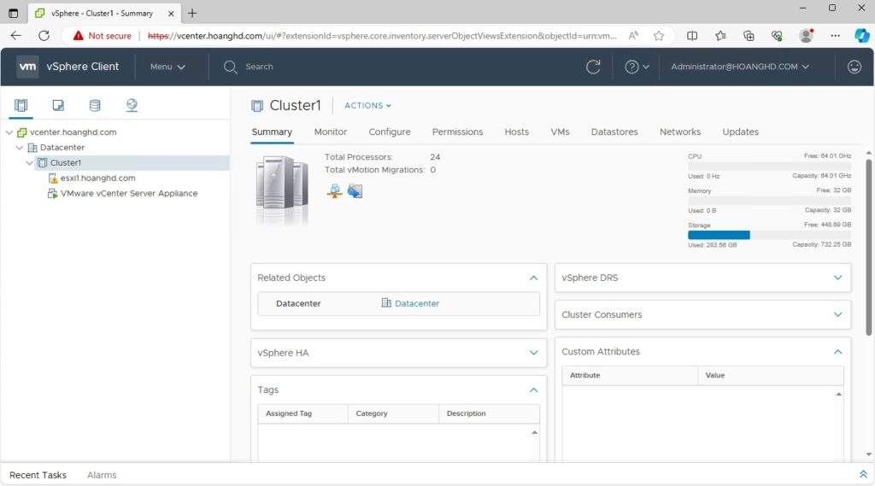Image resolution: width=875 pixels, height=486 pixels.
Task: Open the browser split screen icon
Action: pos(692,36)
